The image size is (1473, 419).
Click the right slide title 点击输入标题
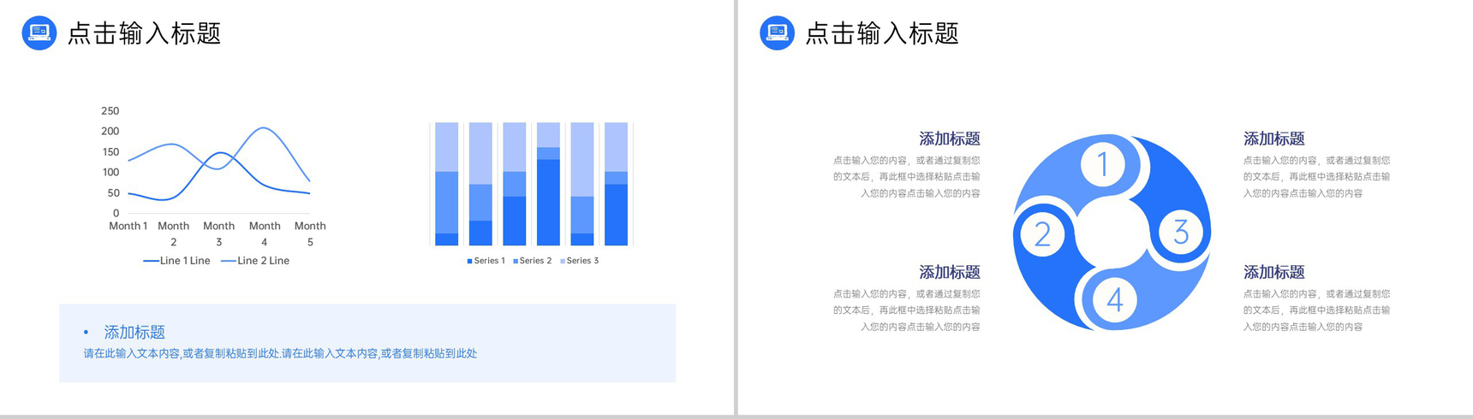(882, 33)
